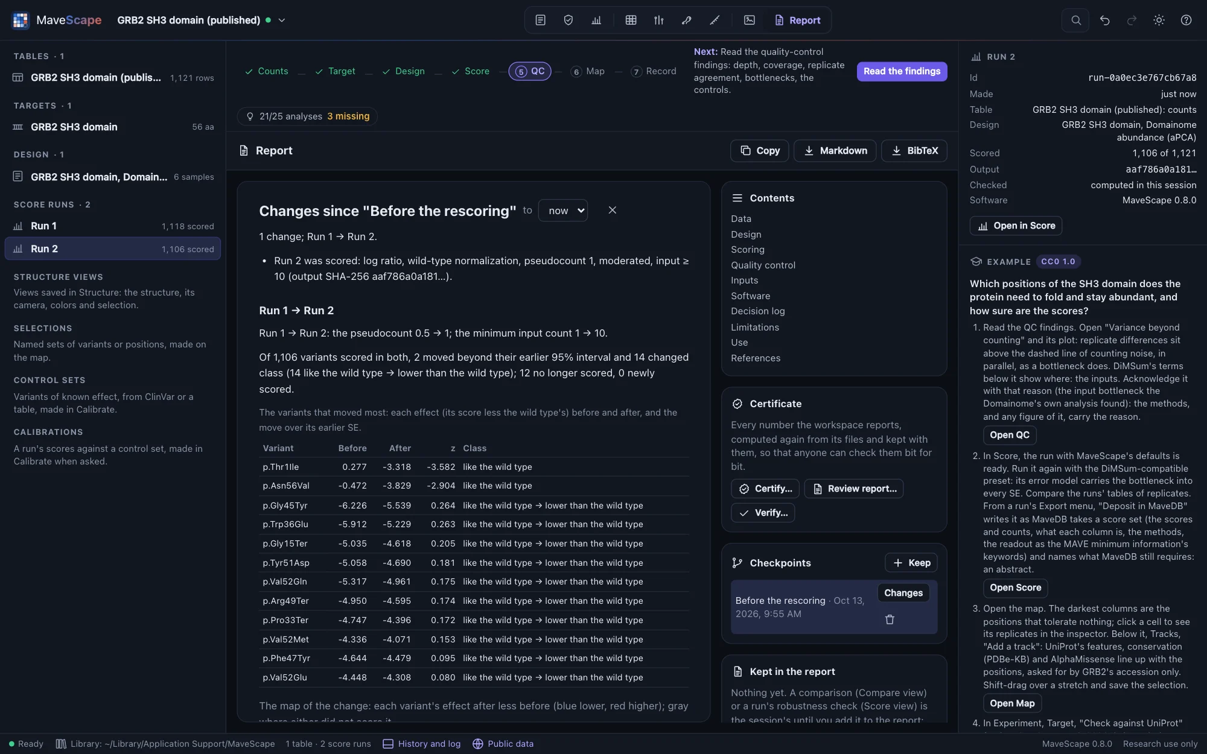The width and height of the screenshot is (1207, 754).
Task: Download the report as Markdown
Action: click(x=836, y=151)
